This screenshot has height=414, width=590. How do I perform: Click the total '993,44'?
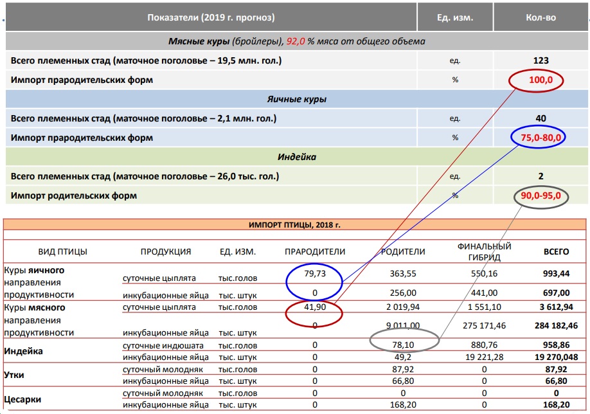pos(556,274)
